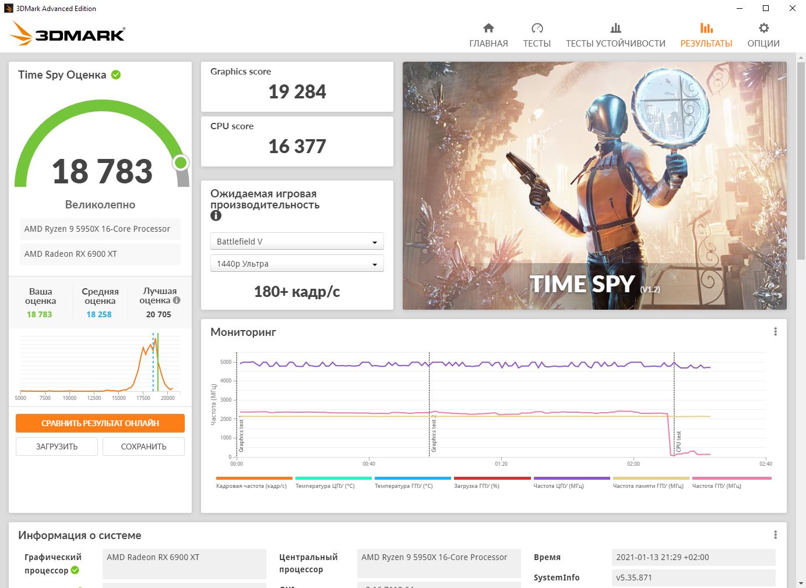Toggle the purple Частота ЦПУ legend swatch
The image size is (806, 588).
572,479
